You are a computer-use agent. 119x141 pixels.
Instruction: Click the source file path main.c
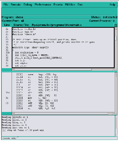[57, 25]
